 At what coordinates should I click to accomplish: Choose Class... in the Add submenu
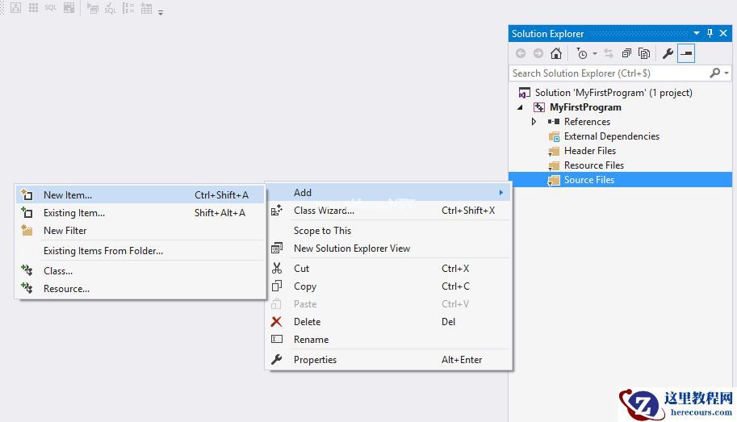[140, 271]
